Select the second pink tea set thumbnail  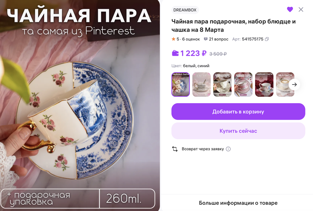[201, 84]
